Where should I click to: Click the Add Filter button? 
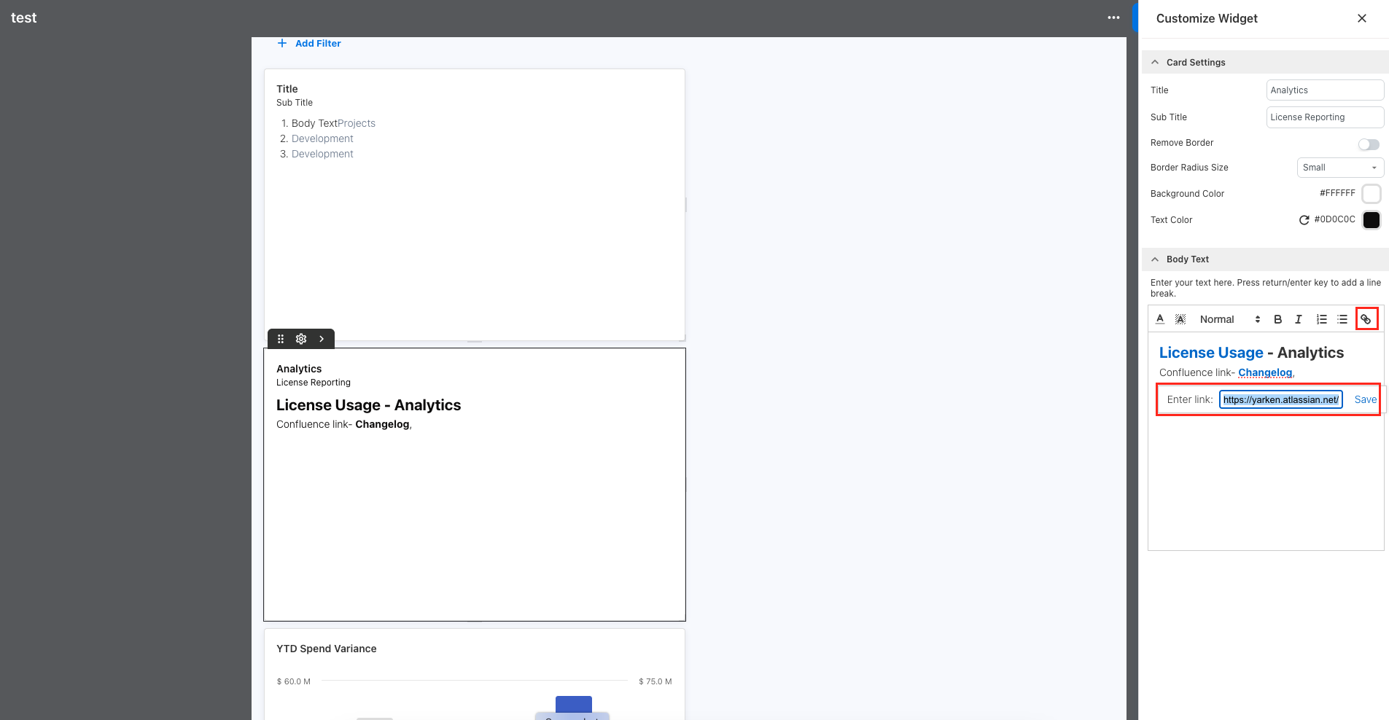[310, 44]
